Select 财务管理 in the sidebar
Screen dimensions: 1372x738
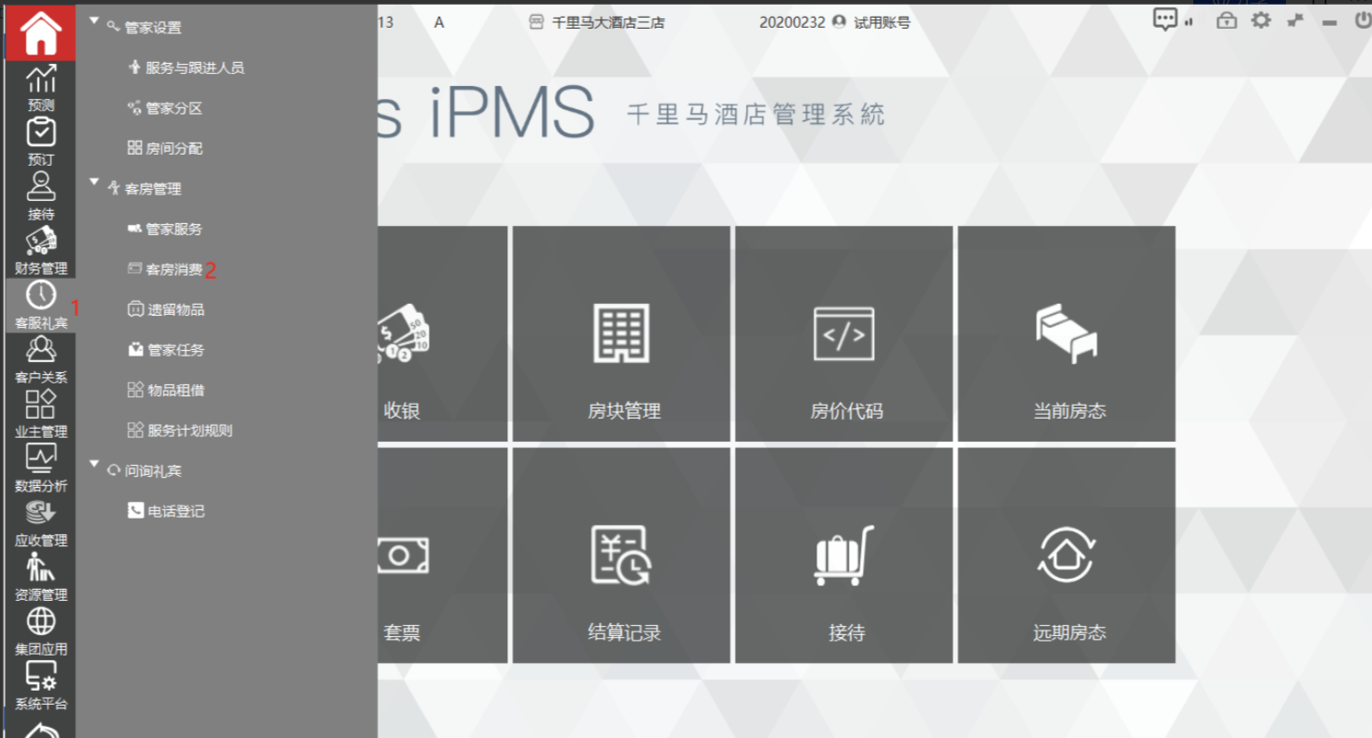41,251
